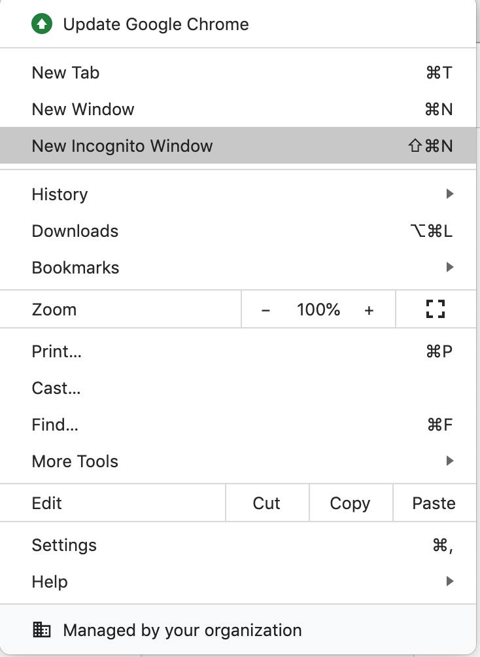Expand the More Tools submenu arrow

pyautogui.click(x=449, y=461)
